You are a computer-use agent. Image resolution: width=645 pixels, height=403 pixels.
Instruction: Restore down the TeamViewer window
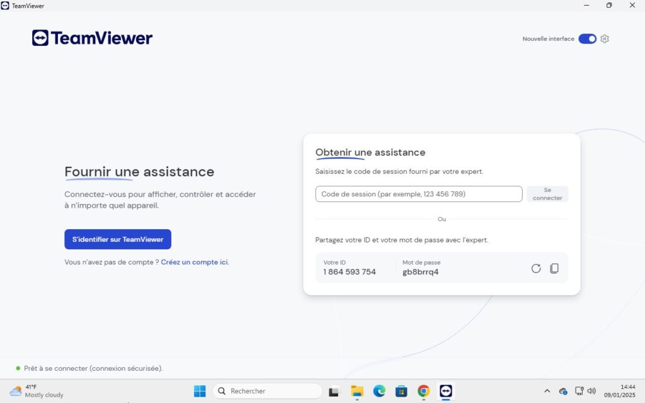pyautogui.click(x=609, y=5)
